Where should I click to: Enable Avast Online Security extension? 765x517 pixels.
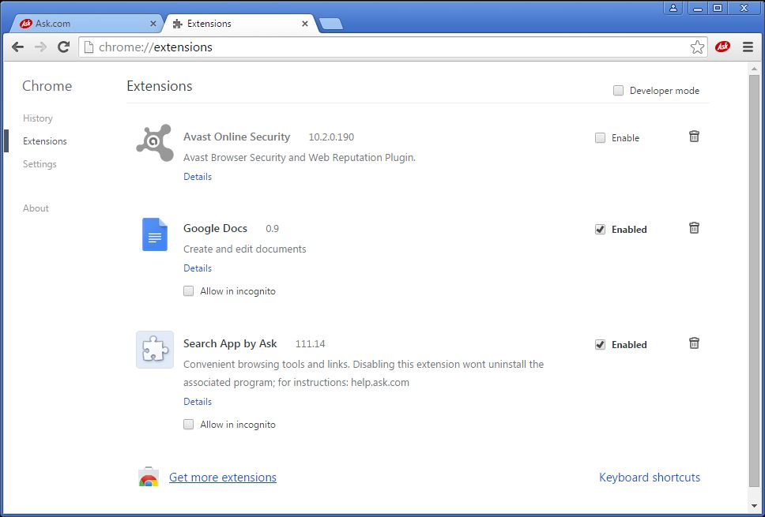point(600,138)
